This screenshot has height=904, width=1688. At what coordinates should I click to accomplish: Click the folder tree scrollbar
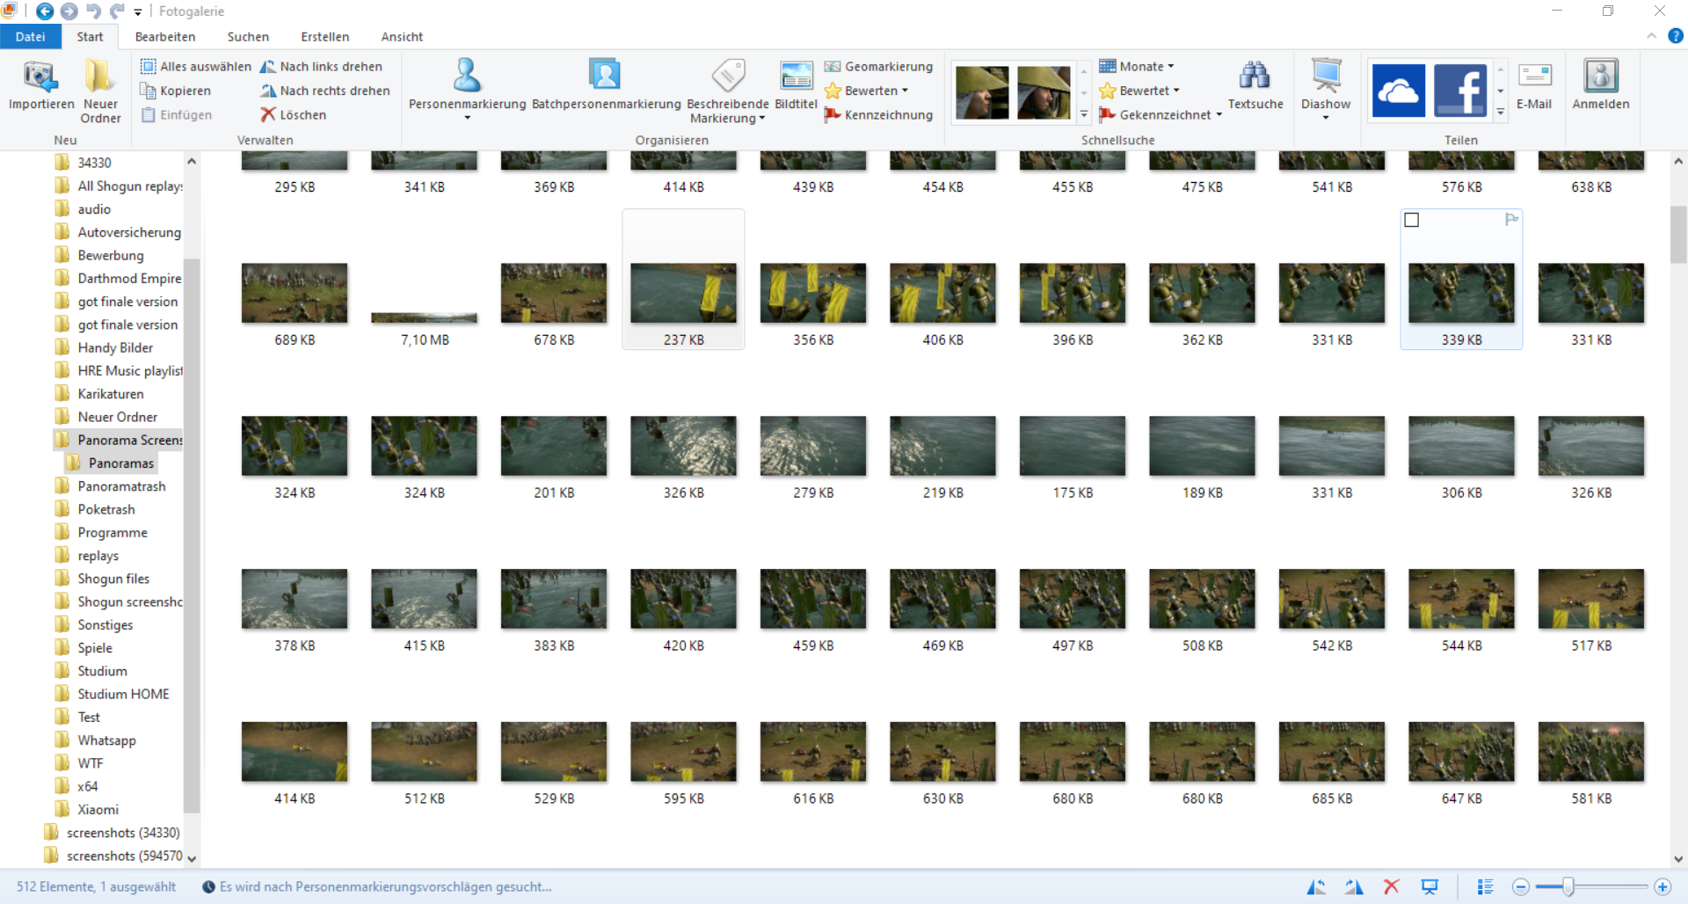point(192,536)
